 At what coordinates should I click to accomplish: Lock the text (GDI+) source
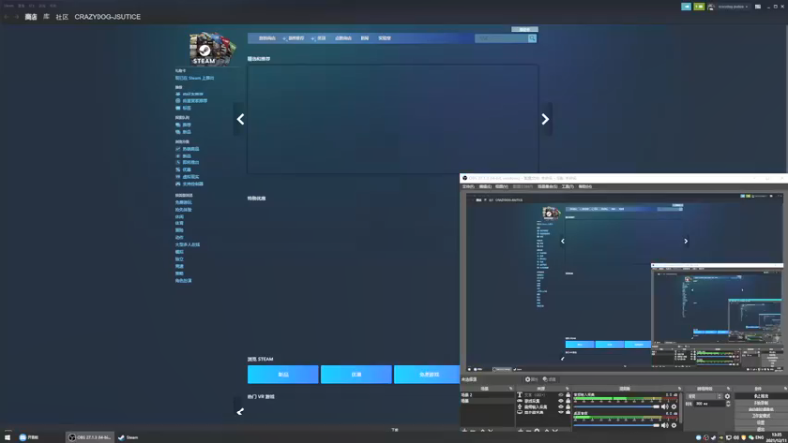click(x=568, y=395)
